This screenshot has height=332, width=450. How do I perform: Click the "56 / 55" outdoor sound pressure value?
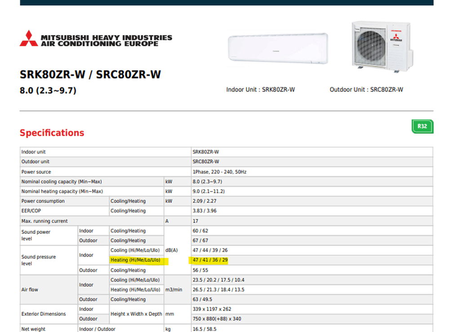coord(200,271)
